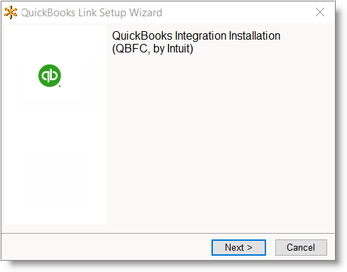Click the word 'Intuit' in the heading
347x272 pixels.
click(178, 49)
